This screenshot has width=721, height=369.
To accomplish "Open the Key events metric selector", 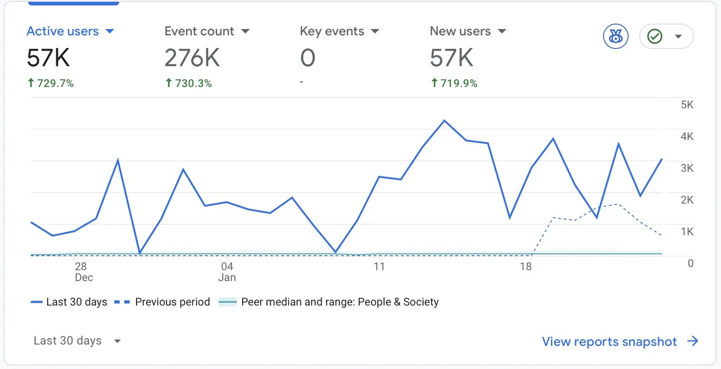I will tap(375, 31).
